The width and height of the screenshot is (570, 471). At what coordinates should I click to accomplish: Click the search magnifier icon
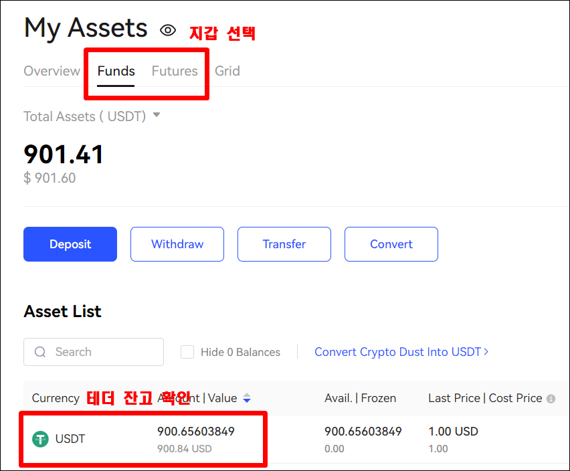(40, 352)
